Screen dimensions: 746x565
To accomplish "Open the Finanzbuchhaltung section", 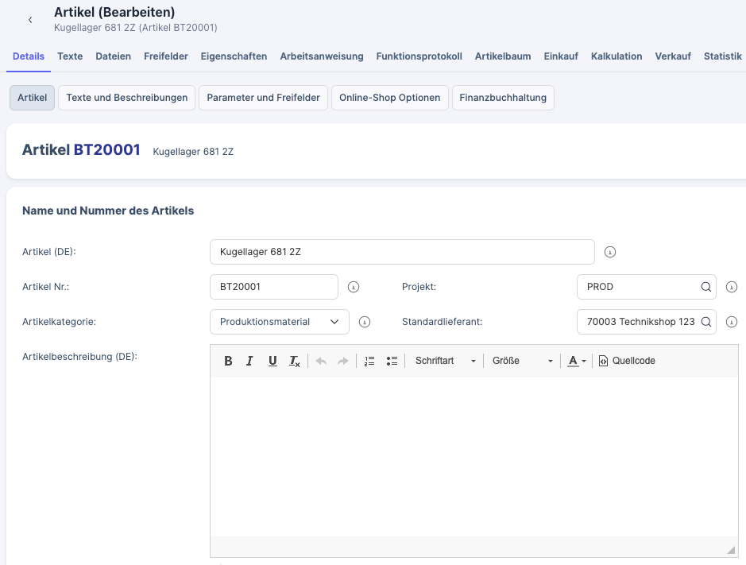I will tap(503, 98).
